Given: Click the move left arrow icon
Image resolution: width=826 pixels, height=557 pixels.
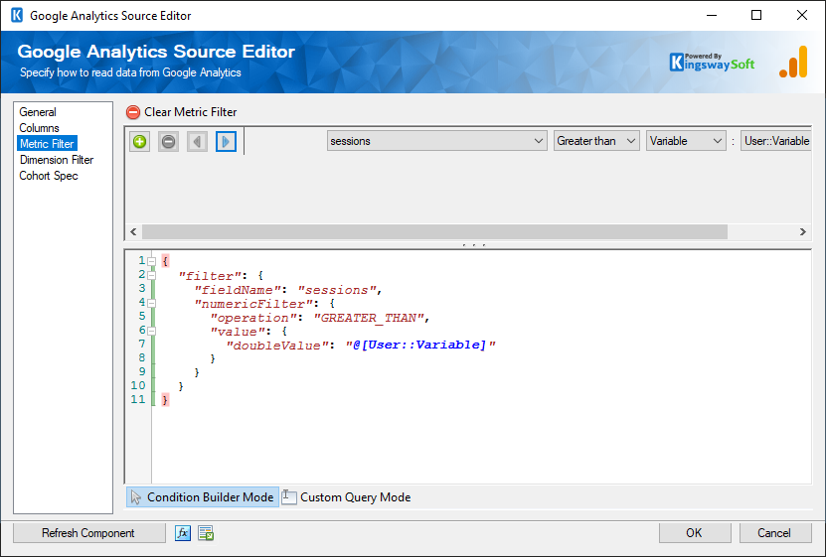Looking at the screenshot, I should pyautogui.click(x=197, y=142).
